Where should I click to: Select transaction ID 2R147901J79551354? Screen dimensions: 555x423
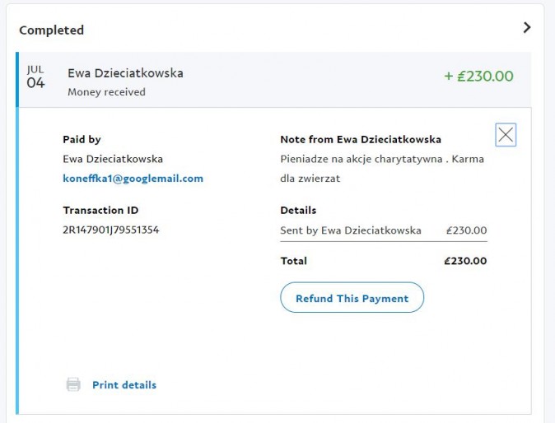click(110, 230)
